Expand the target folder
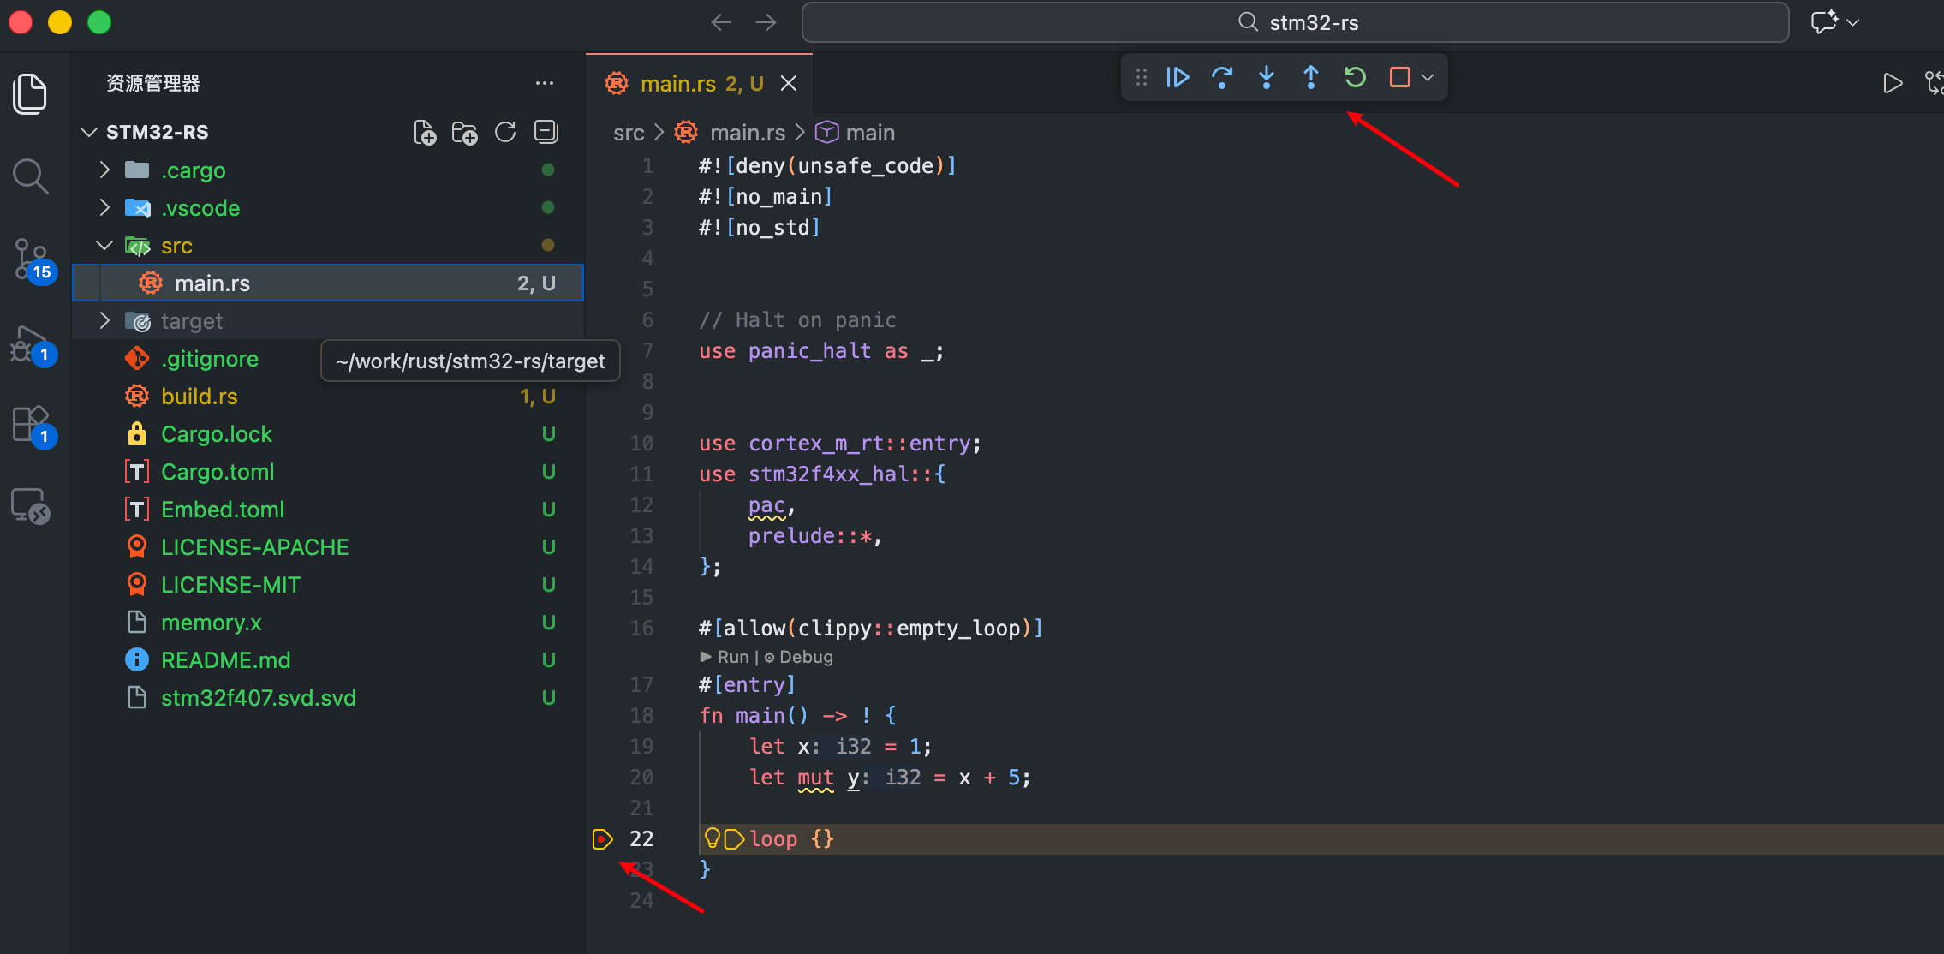This screenshot has width=1944, height=954. pyautogui.click(x=192, y=321)
